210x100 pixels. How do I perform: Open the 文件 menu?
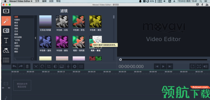pyautogui.click(x=37, y=1)
